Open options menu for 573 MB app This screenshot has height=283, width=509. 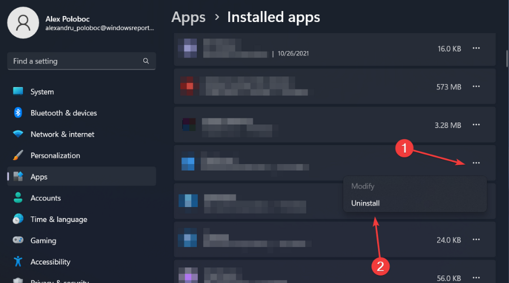click(476, 87)
